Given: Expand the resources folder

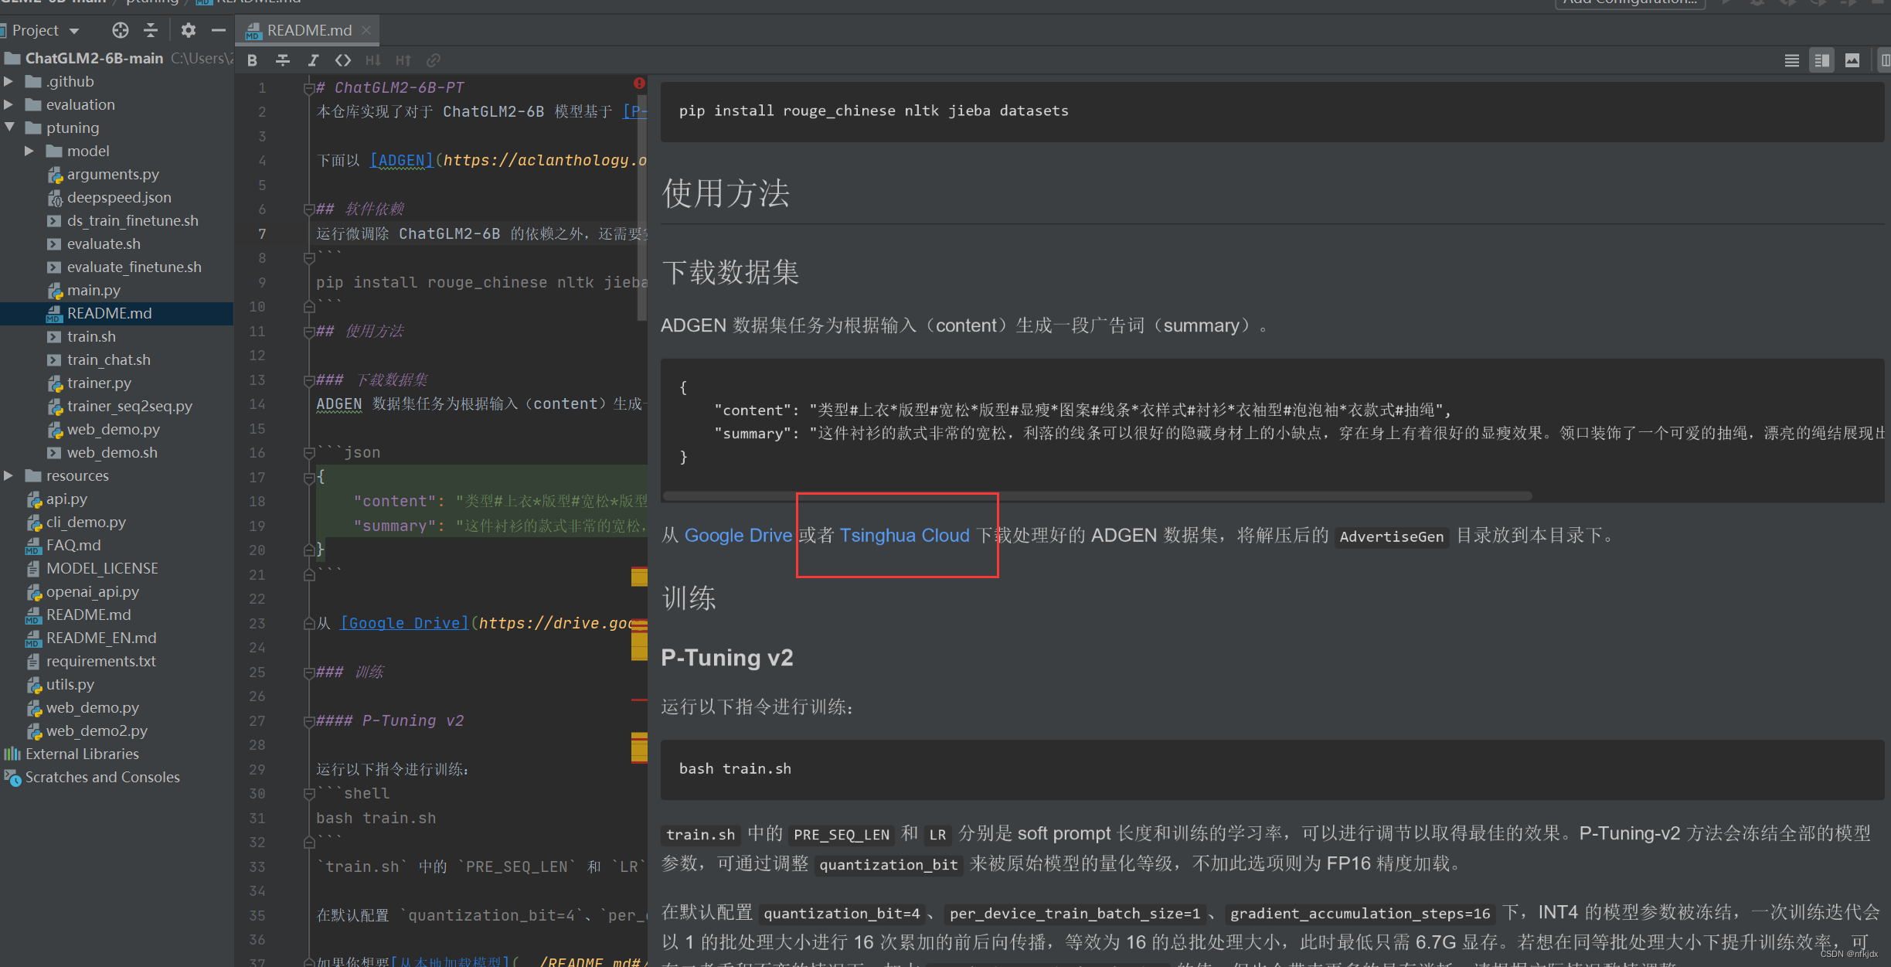Looking at the screenshot, I should pos(9,475).
